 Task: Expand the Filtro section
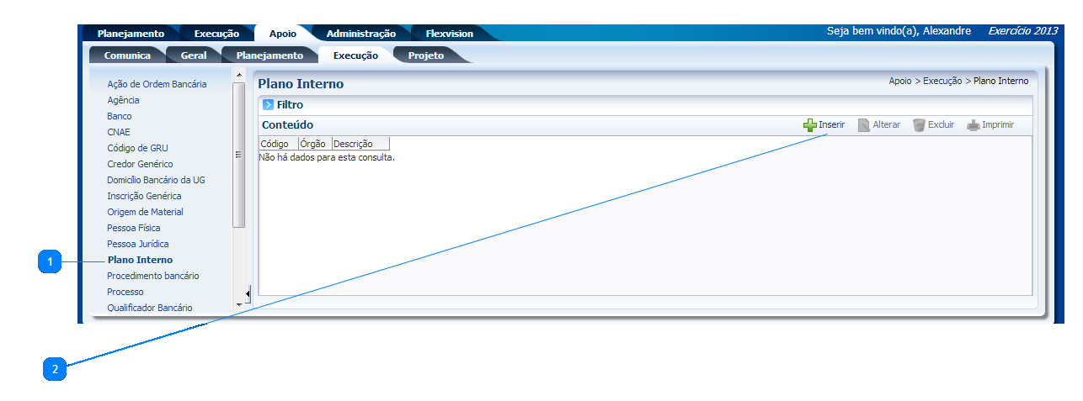(268, 105)
